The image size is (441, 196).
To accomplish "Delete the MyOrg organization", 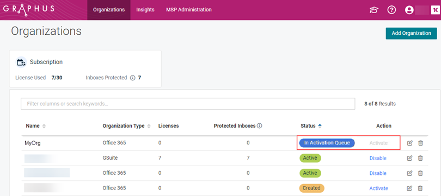I will (x=420, y=143).
